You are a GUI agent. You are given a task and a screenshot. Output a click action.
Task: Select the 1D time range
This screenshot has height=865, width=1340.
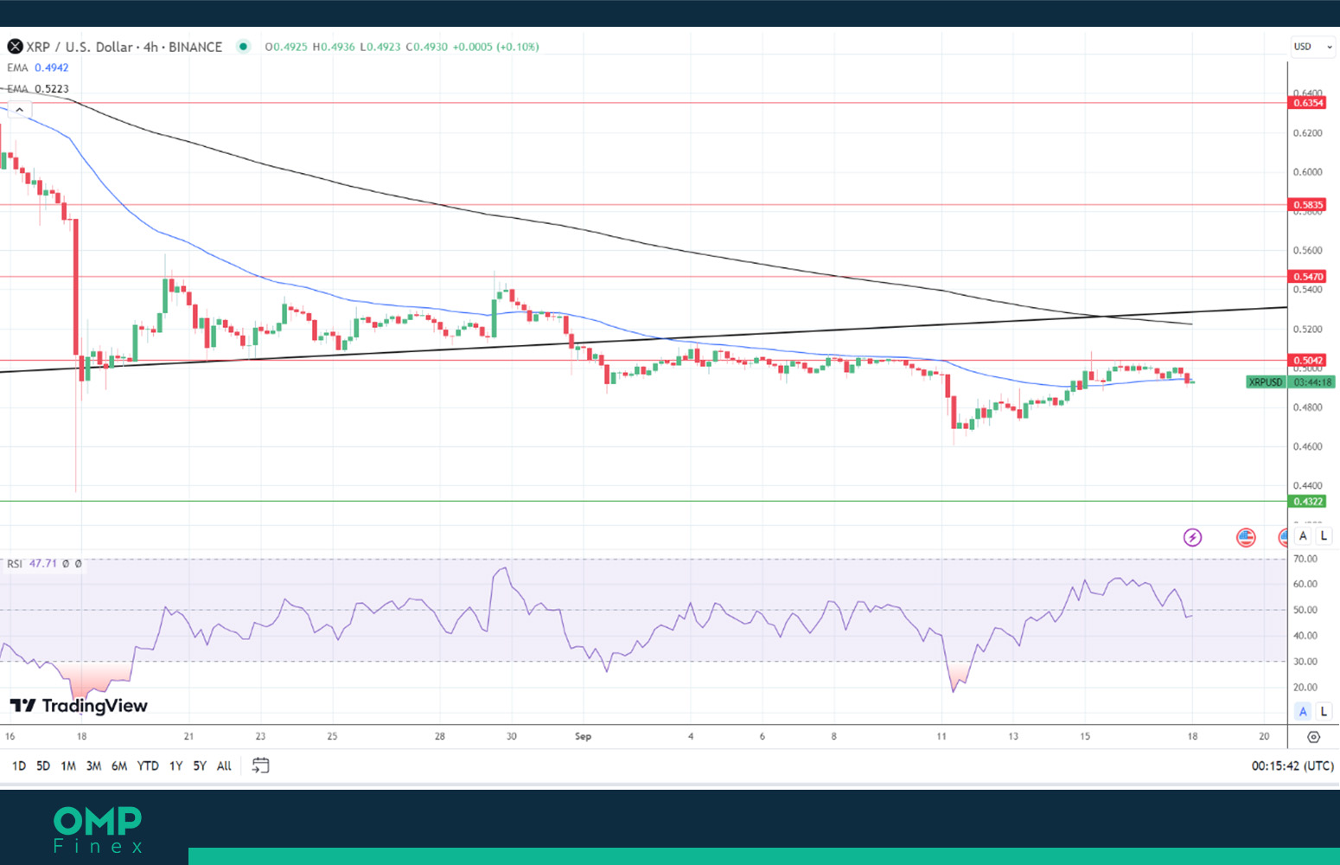pos(19,766)
